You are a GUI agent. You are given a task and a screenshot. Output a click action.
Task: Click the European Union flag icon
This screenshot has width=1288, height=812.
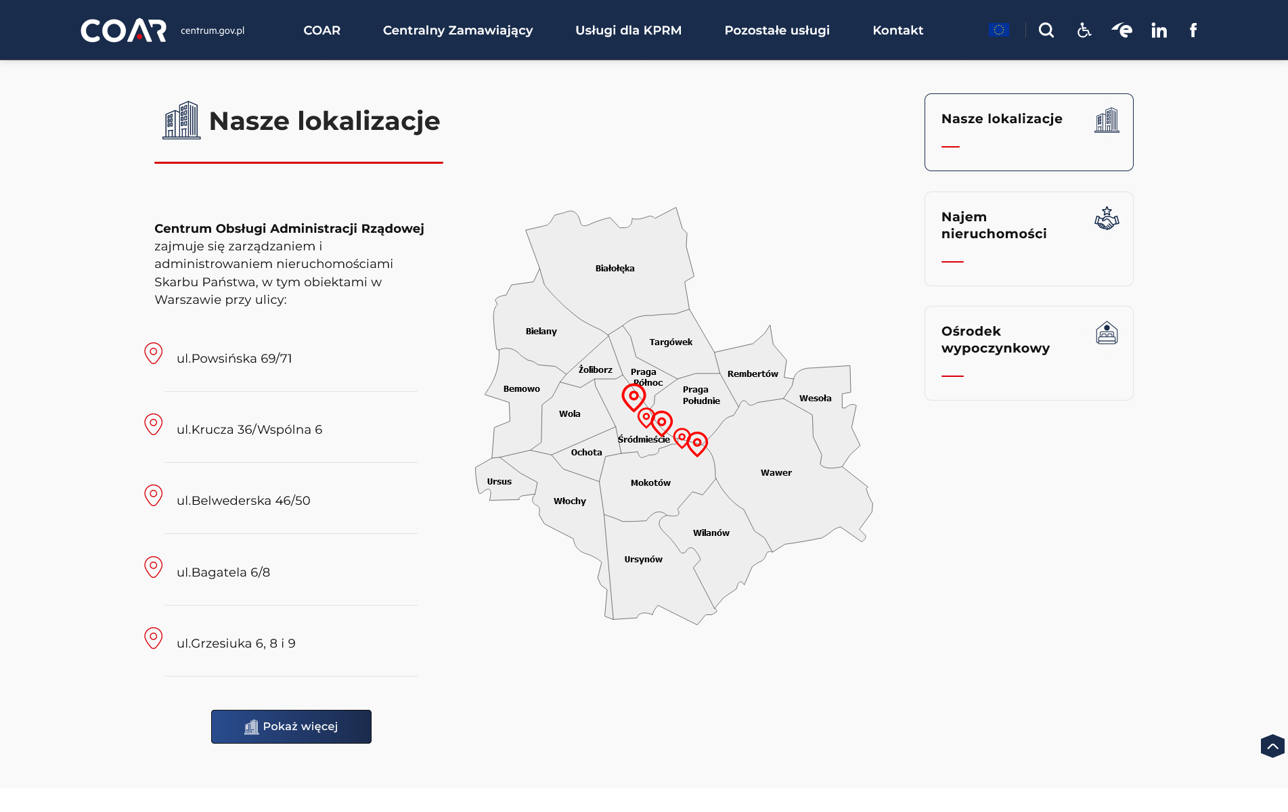point(998,30)
